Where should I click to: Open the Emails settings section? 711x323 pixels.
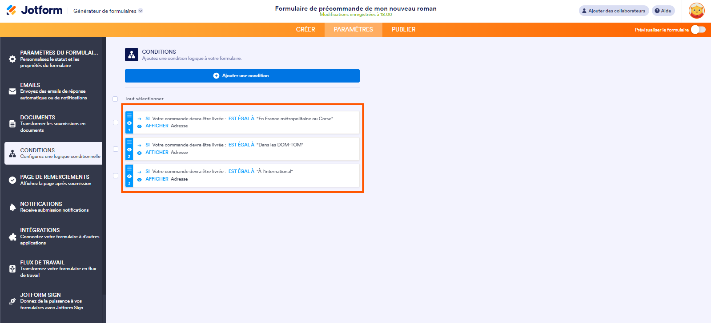(x=53, y=91)
